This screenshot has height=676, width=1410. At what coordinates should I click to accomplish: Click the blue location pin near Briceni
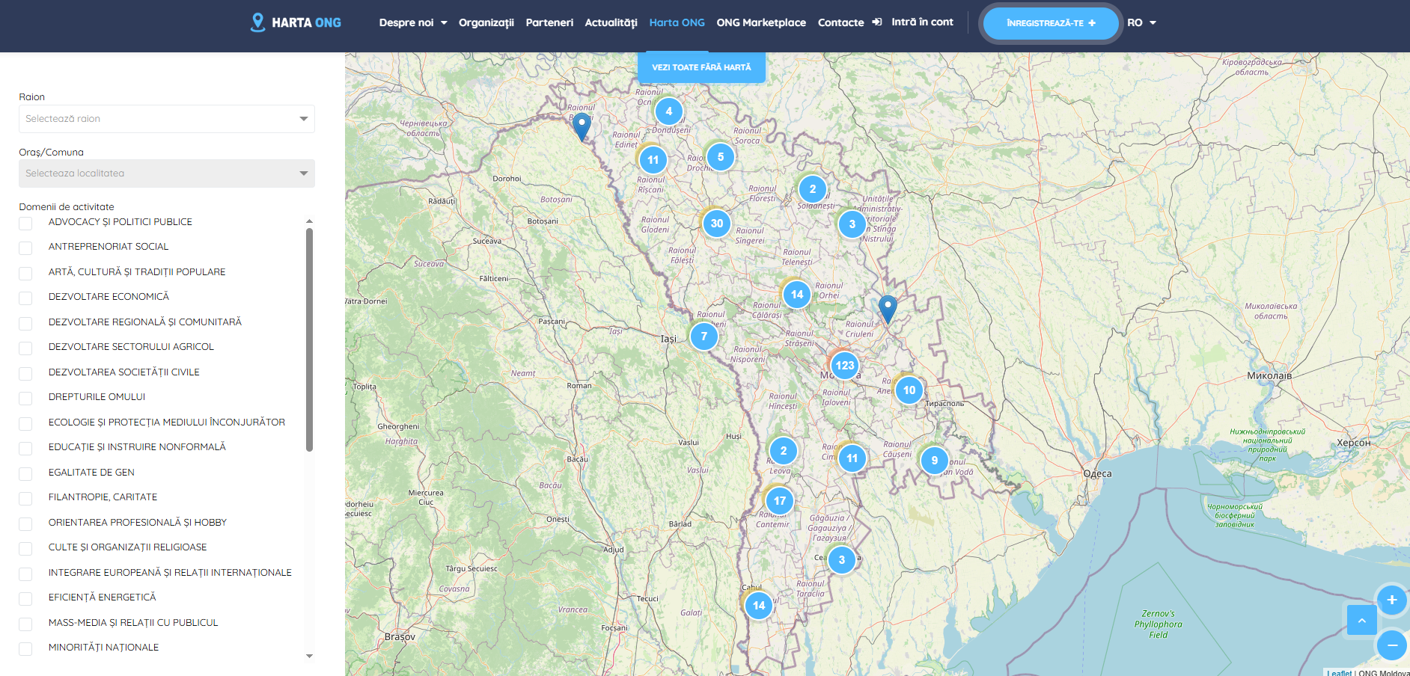click(x=582, y=126)
